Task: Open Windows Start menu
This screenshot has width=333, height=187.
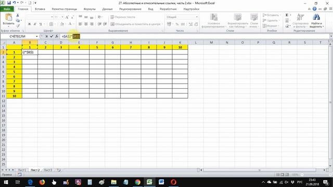Action: (6, 182)
